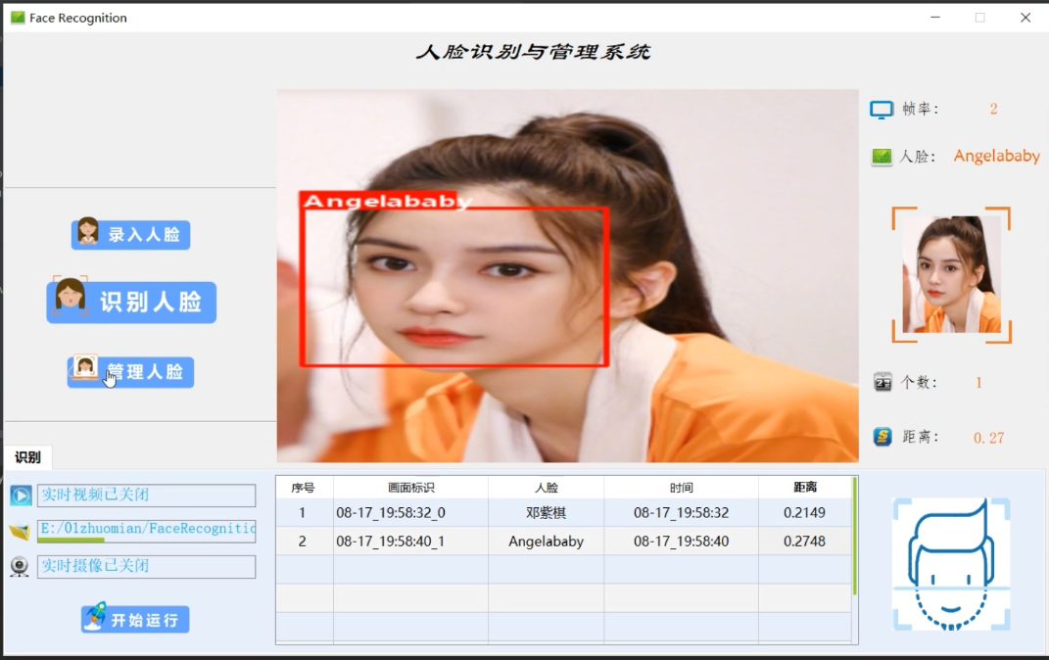Click the distance value 0.2149
The height and width of the screenshot is (660, 1049).
coord(805,513)
